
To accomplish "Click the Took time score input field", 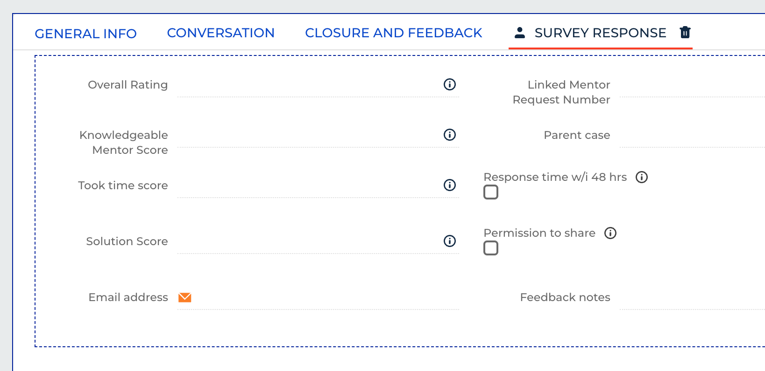I will [x=309, y=186].
